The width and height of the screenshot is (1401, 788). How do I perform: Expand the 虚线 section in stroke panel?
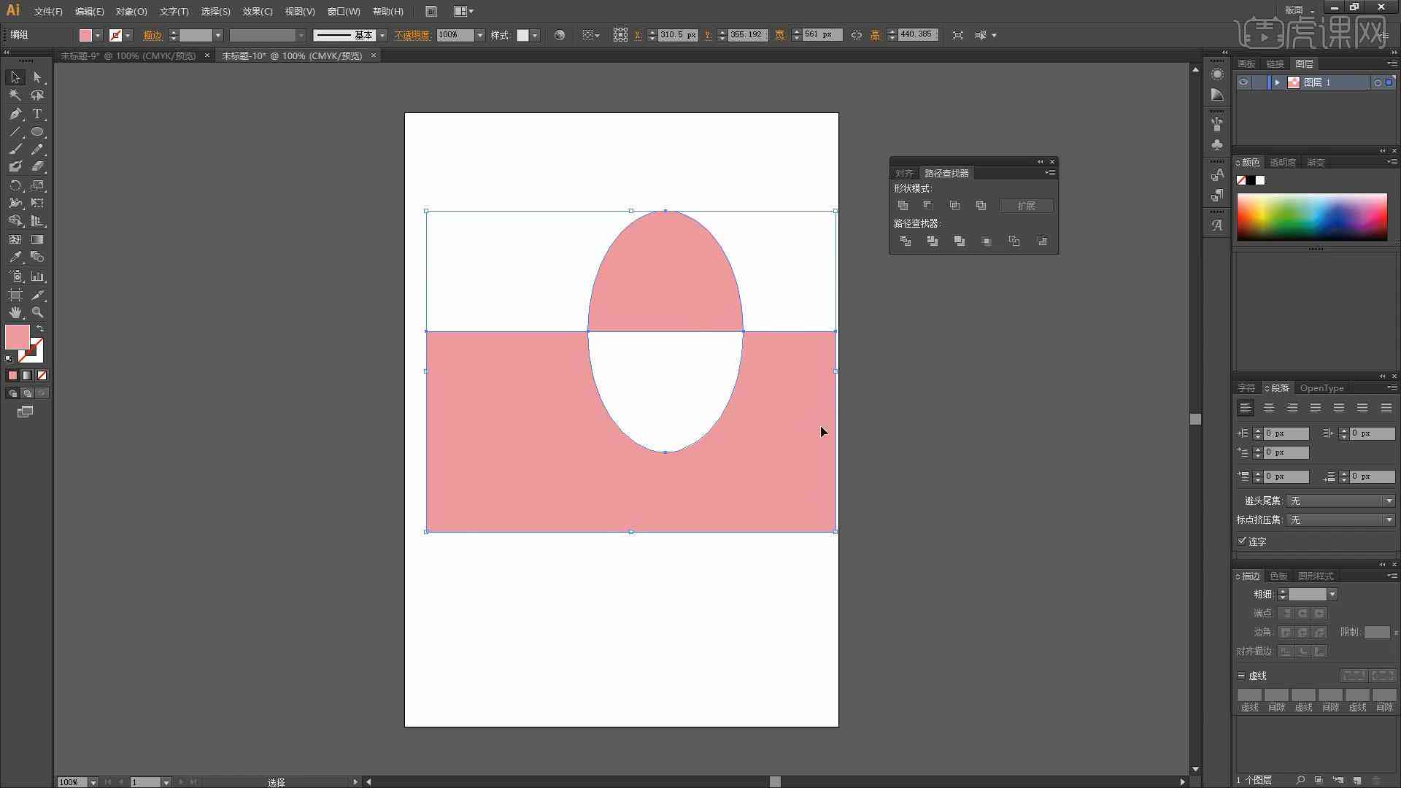[x=1242, y=676]
